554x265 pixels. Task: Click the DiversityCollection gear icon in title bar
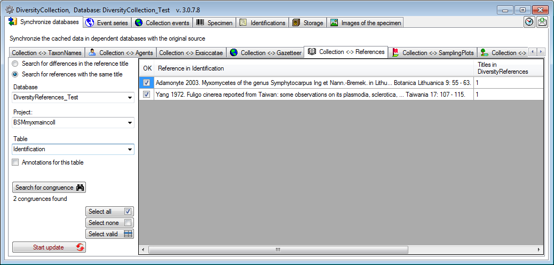10,10
